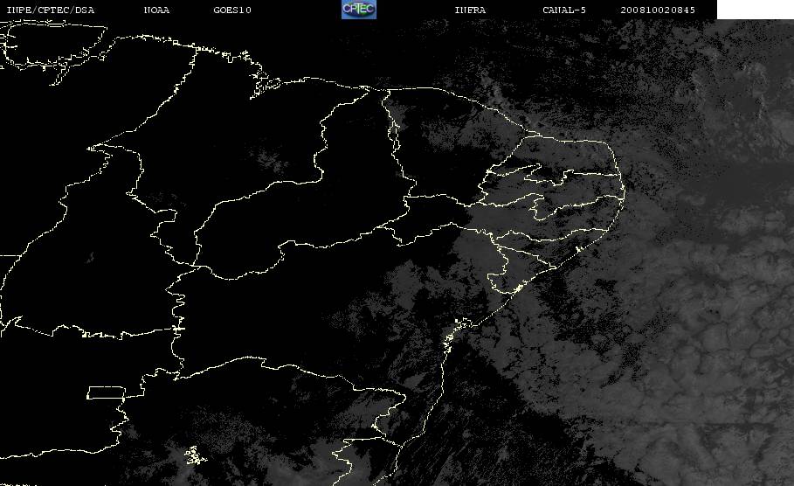The image size is (794, 486).
Task: Click the CANAL-5 channel label
Action: point(564,10)
